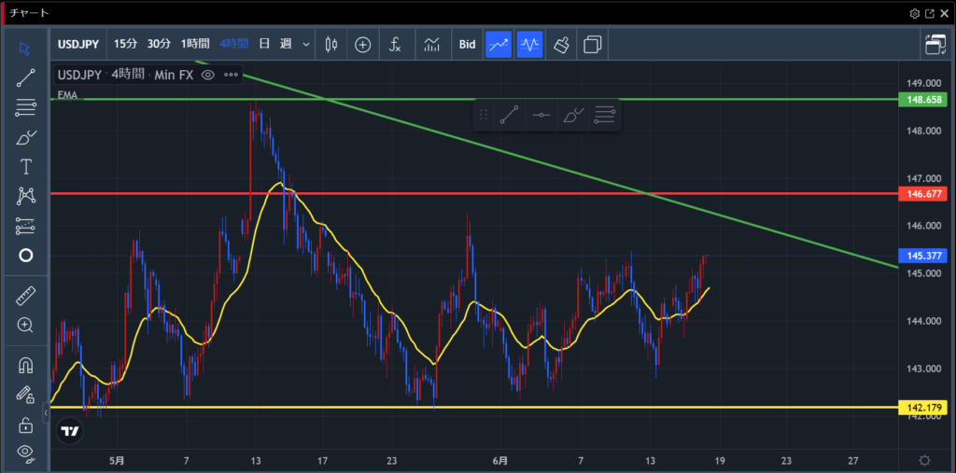This screenshot has width=956, height=473.
Task: Select the 4時間 timeframe
Action: coord(234,44)
